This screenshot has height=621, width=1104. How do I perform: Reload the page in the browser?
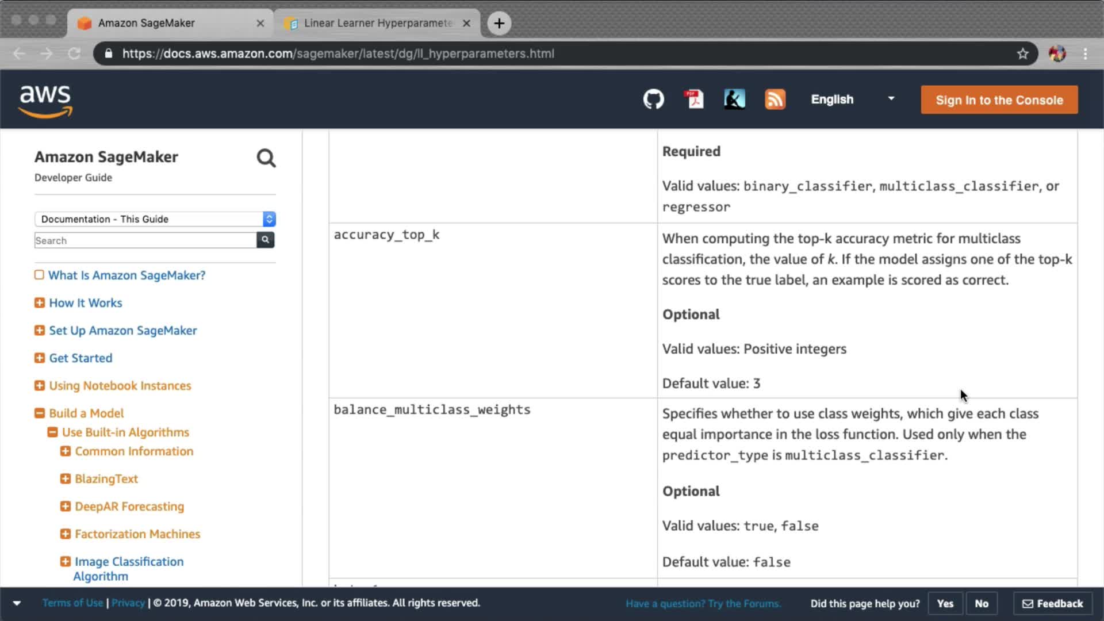(x=74, y=53)
